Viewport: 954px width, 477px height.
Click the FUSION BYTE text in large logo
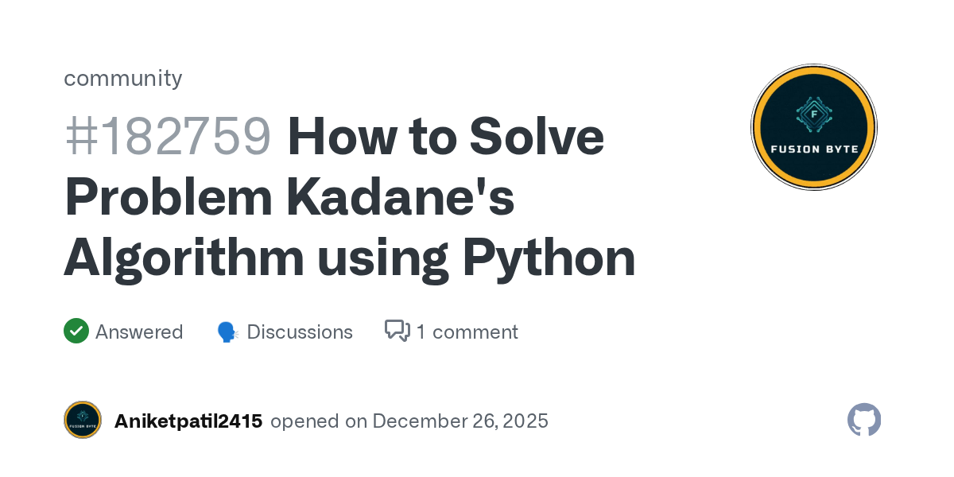click(813, 149)
